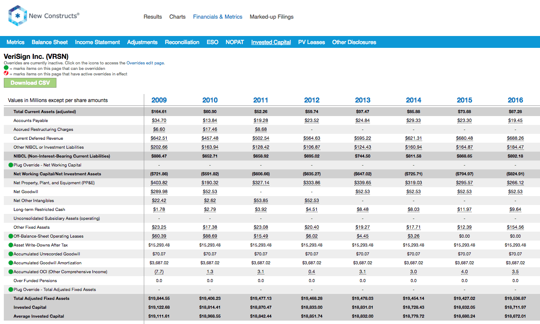Switch to the NOPAT tab

(235, 42)
